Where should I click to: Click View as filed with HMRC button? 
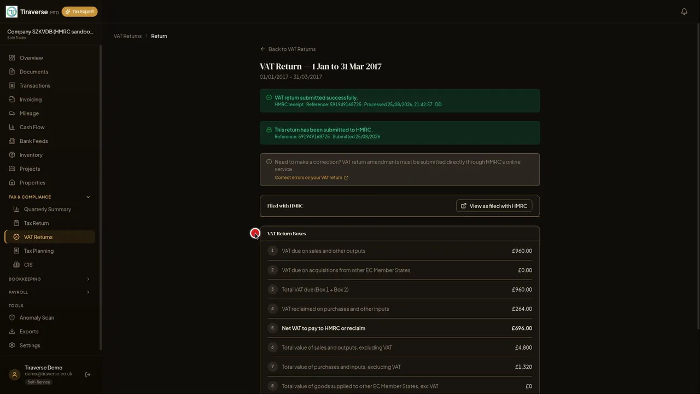494,206
